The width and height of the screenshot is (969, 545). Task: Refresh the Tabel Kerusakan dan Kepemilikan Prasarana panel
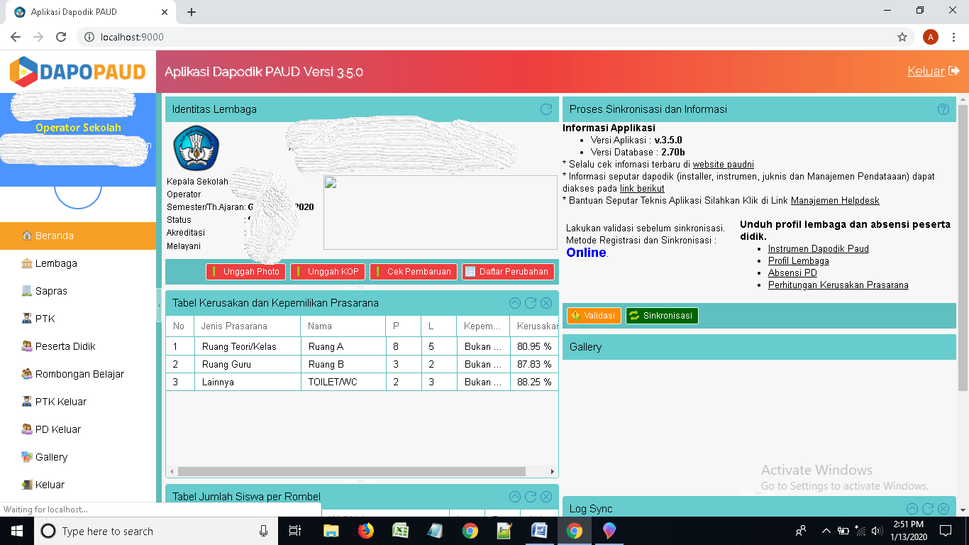(531, 303)
